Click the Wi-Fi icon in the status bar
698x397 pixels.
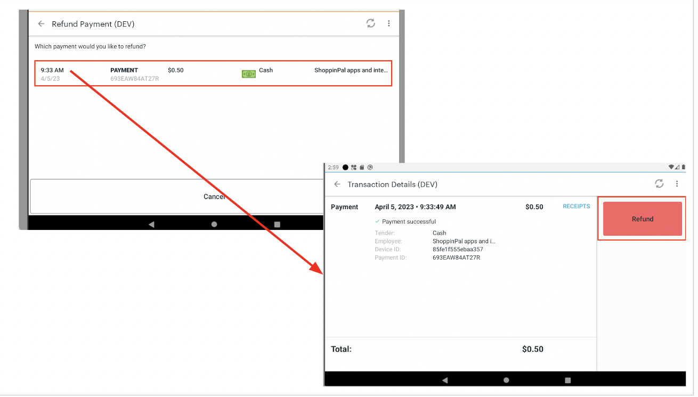tap(671, 167)
